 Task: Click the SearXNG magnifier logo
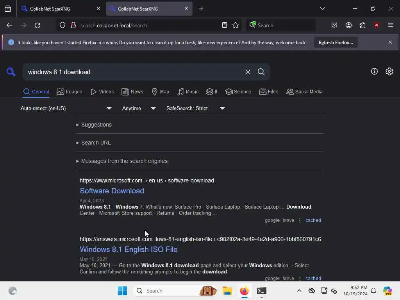coord(11,72)
